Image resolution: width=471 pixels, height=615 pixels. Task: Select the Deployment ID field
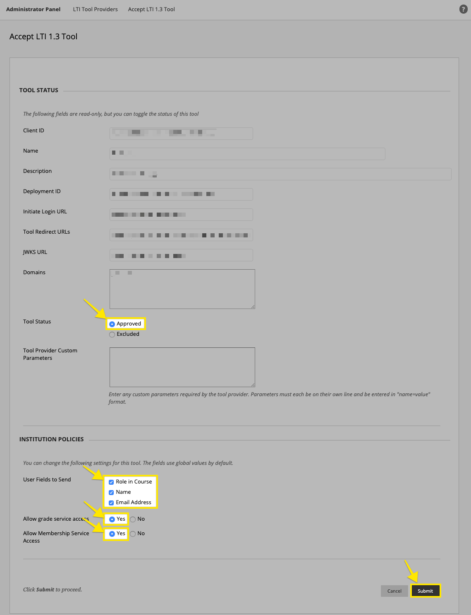[181, 194]
